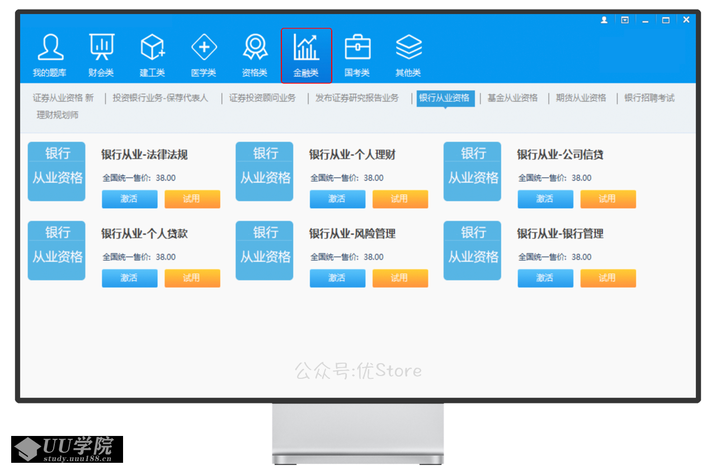Open the 证券投资顾问业务 tab
The image size is (716, 474).
[262, 98]
